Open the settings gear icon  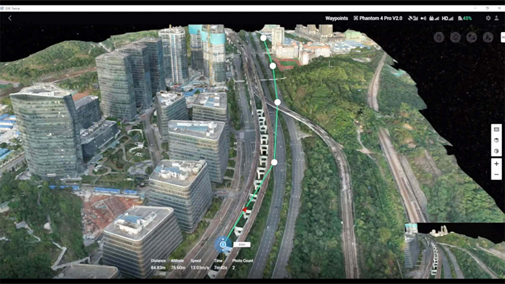pyautogui.click(x=488, y=19)
